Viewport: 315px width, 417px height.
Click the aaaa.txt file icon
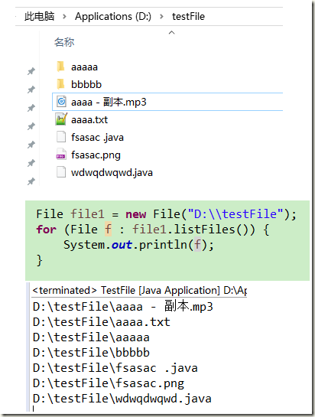[x=61, y=119]
